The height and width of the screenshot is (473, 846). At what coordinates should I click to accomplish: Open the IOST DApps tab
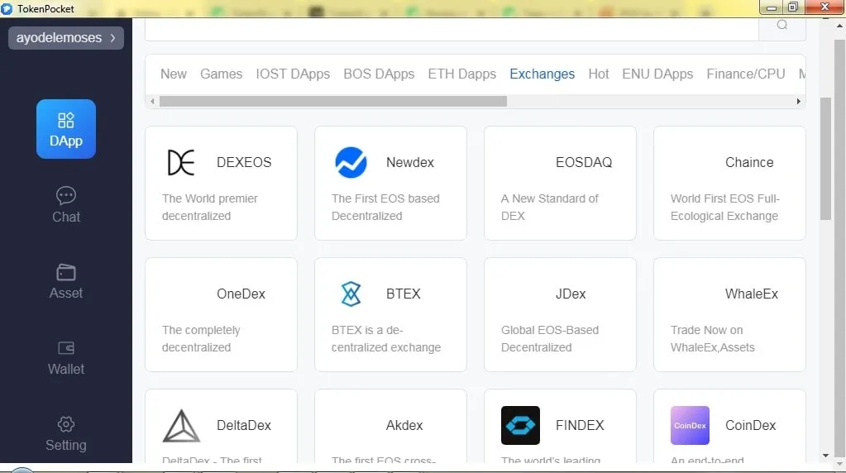[293, 74]
